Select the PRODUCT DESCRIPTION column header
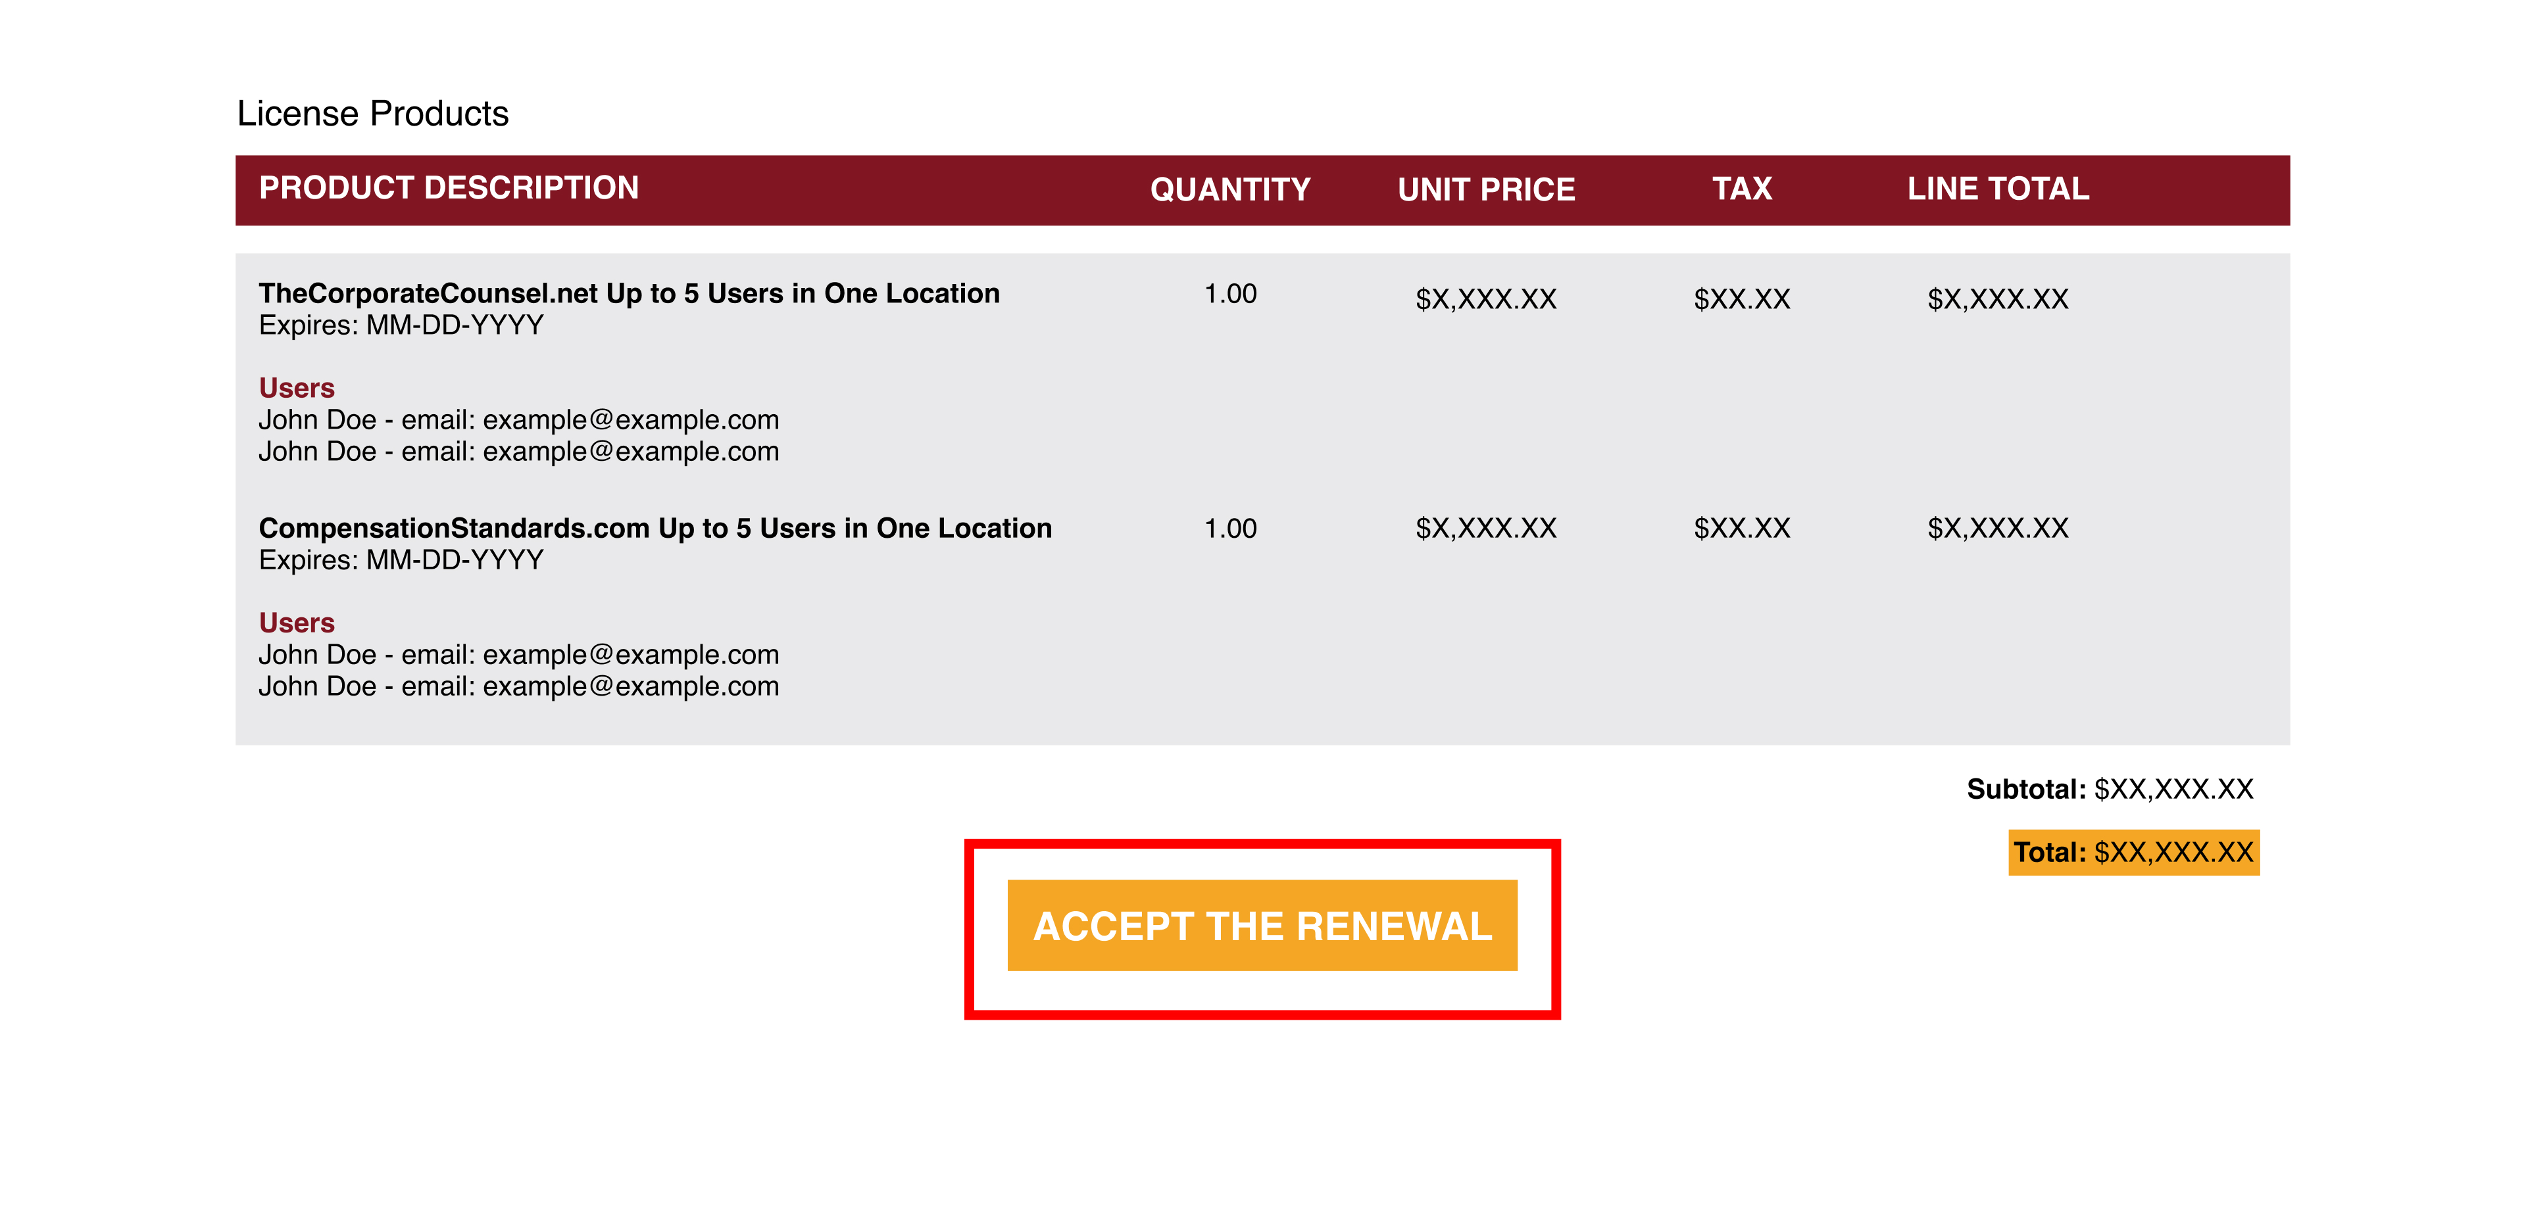This screenshot has height=1211, width=2526. (449, 188)
